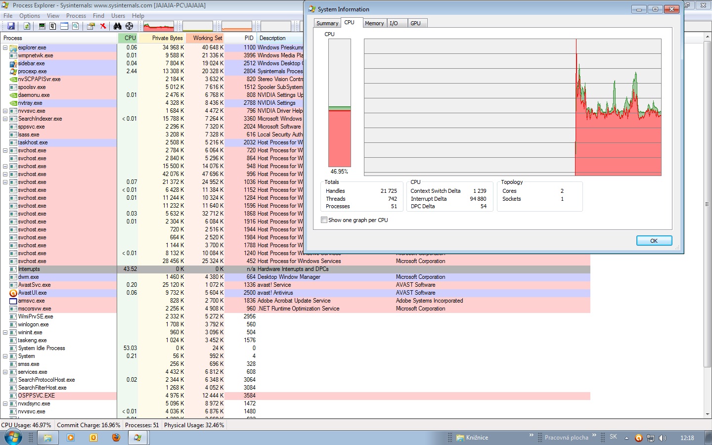The image size is (712, 445).
Task: Click the scroll-down arrow of the process list
Action: tap(708, 414)
